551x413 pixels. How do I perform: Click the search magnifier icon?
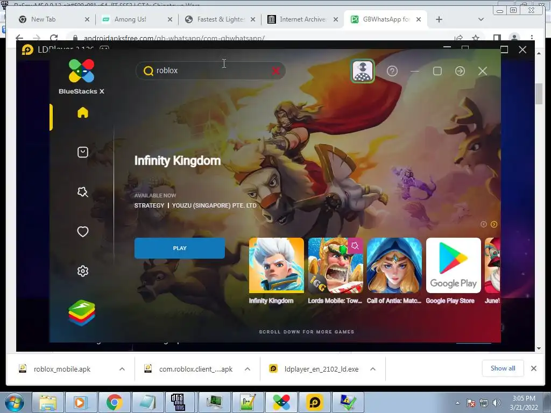click(x=149, y=71)
